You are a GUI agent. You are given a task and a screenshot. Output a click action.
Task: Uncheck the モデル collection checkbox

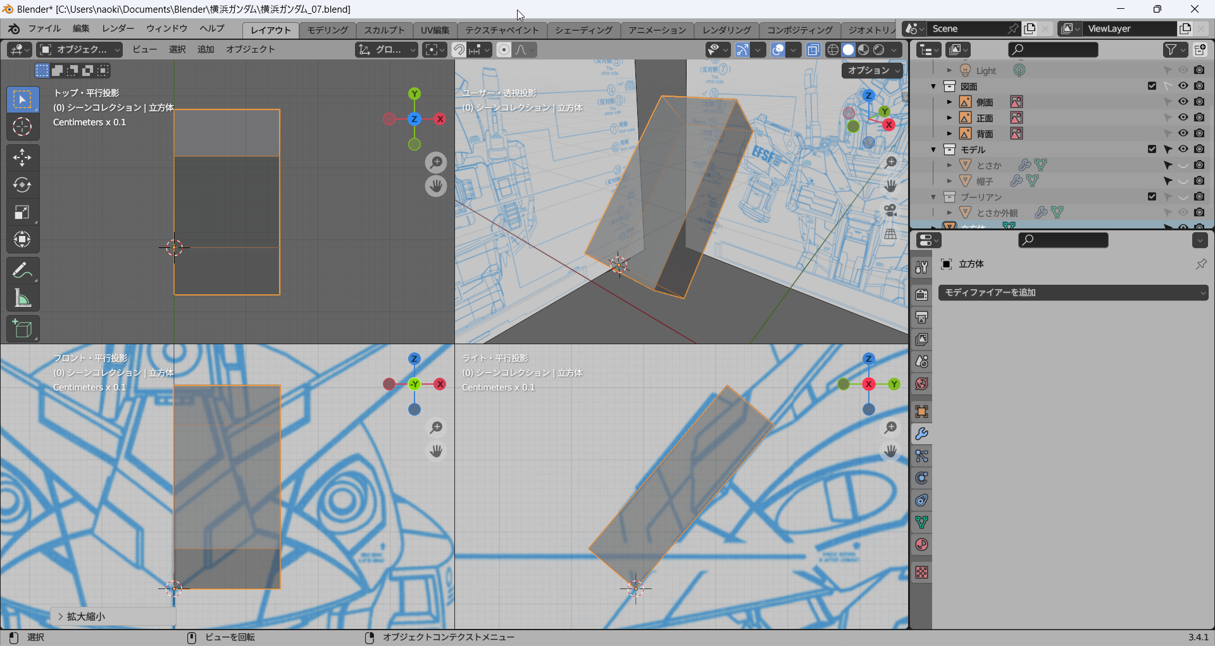(x=1152, y=149)
